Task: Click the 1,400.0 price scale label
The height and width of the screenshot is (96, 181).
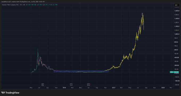Action: 177,18
